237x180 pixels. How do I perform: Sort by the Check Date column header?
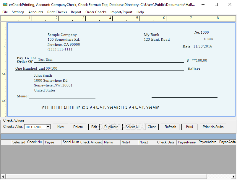point(166,142)
